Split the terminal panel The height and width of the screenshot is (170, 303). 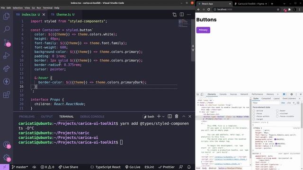pyautogui.click(x=169, y=117)
